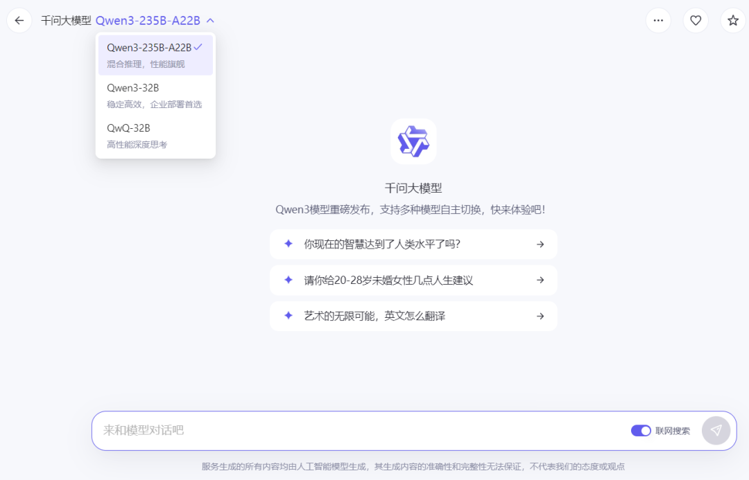Collapse the Qwen3-235B-A22B model dropdown
Image resolution: width=749 pixels, height=480 pixels.
point(155,21)
